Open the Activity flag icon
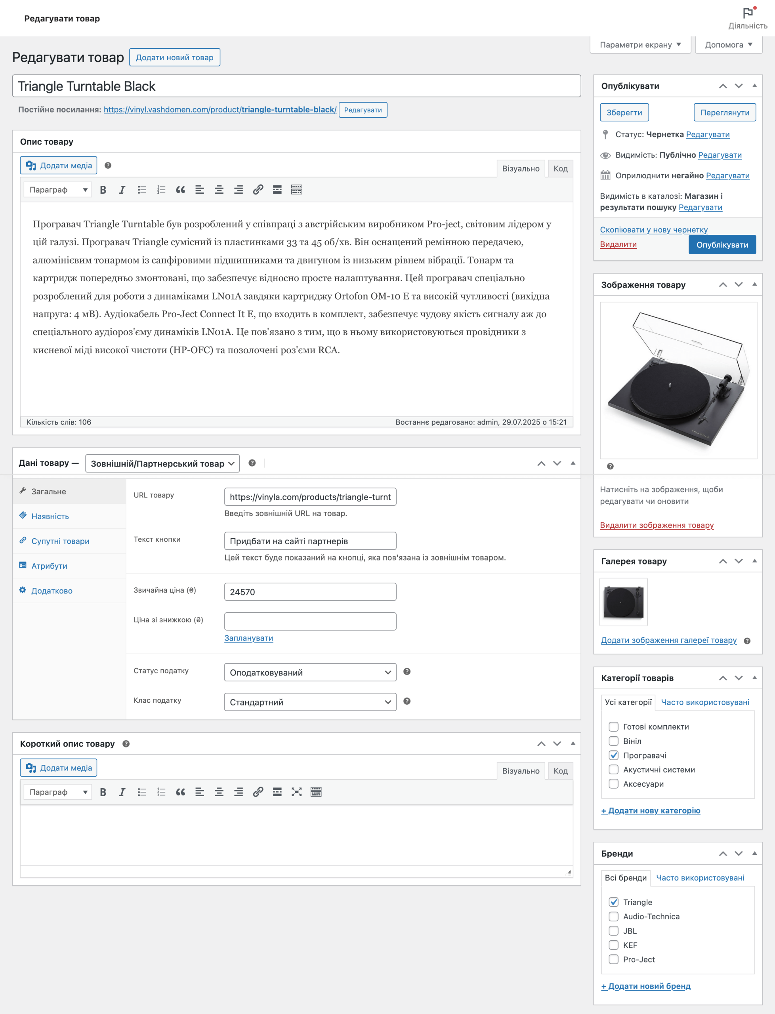 748,13
